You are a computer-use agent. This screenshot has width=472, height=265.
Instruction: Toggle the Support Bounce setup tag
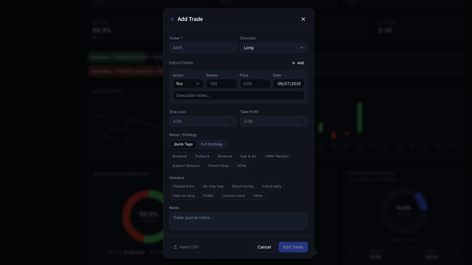pyautogui.click(x=186, y=166)
